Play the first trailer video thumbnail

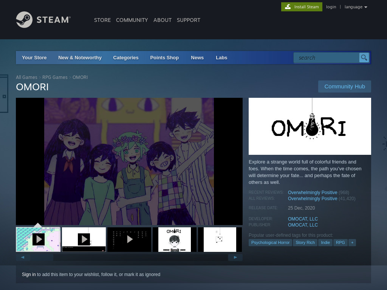tap(38, 239)
